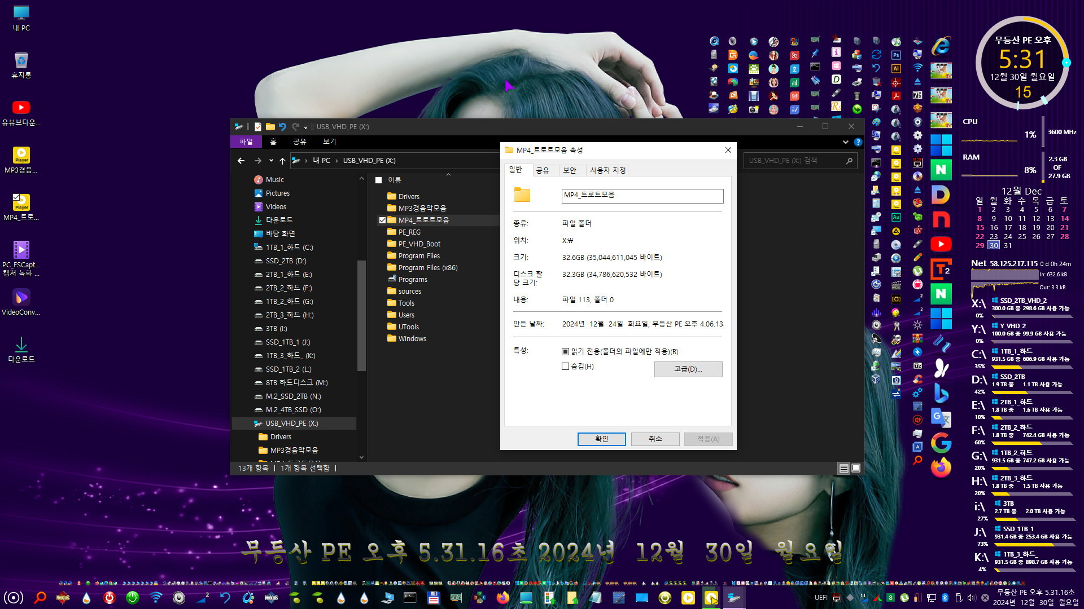Toggle the 읽기 전용 read-only checkbox
Viewport: 1084px width, 609px height.
click(x=565, y=351)
